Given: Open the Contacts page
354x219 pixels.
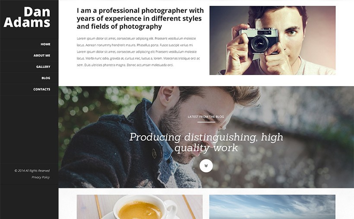Looking at the screenshot, I should coord(42,89).
